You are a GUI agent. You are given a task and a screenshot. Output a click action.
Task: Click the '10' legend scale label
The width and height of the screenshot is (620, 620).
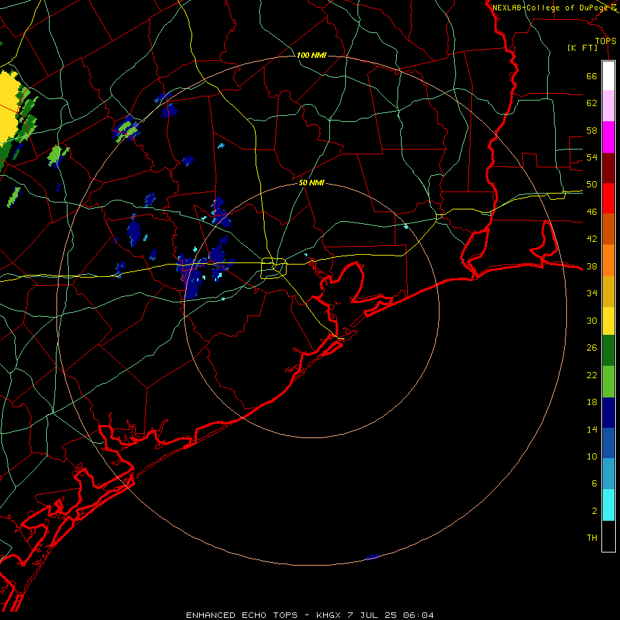click(x=592, y=457)
